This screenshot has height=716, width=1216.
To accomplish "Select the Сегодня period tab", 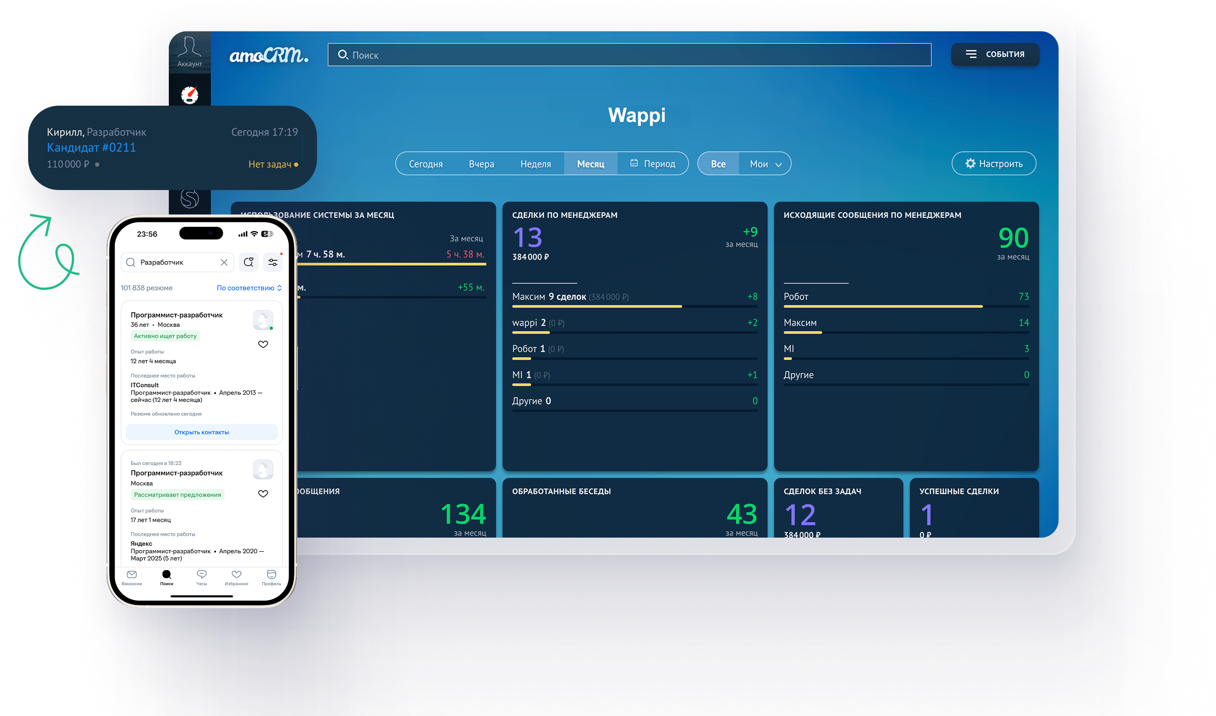I will point(425,164).
